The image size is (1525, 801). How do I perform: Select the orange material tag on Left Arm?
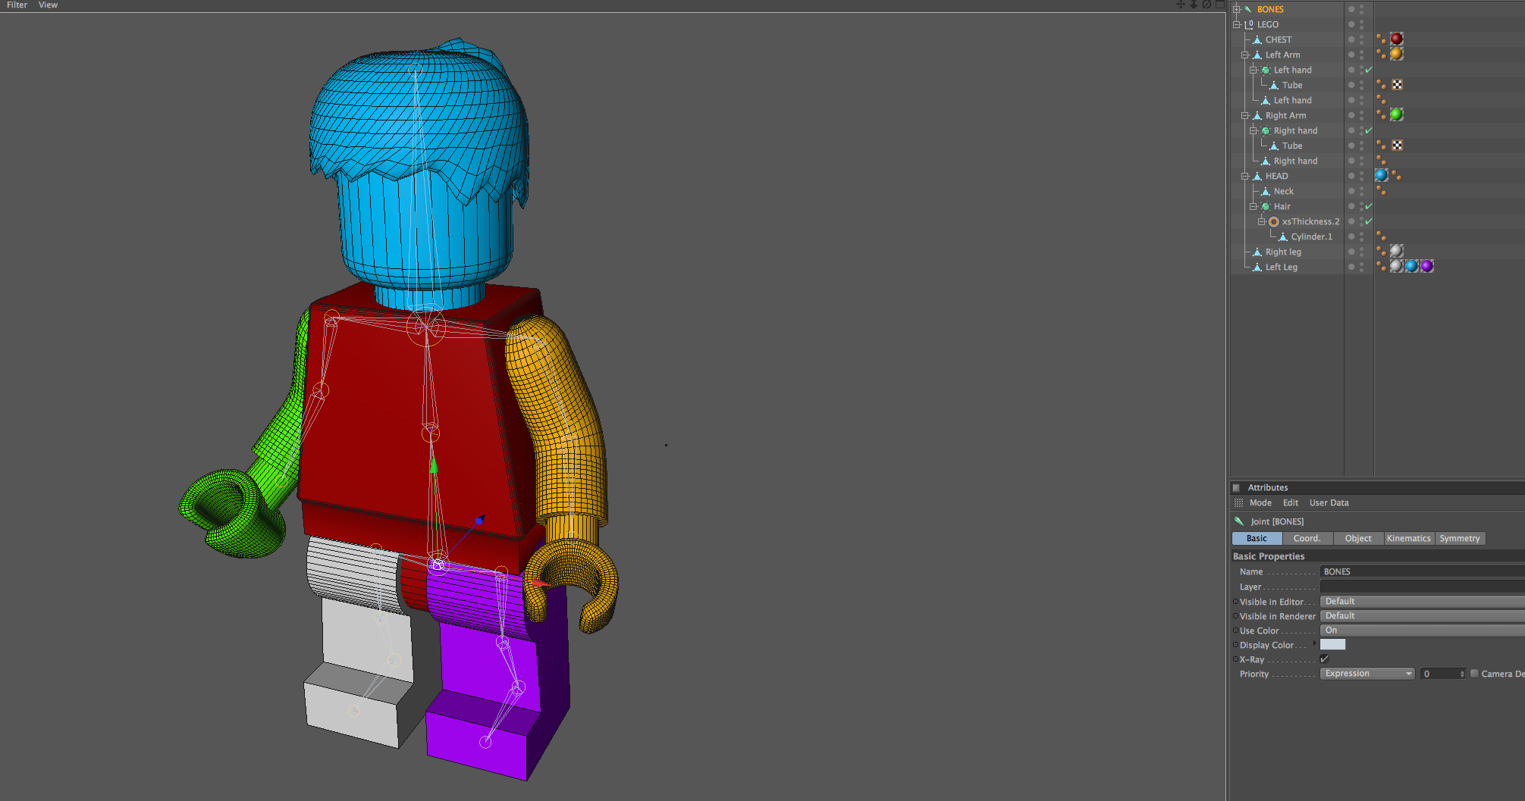(1397, 54)
